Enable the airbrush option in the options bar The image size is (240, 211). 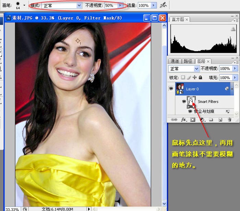(163, 5)
